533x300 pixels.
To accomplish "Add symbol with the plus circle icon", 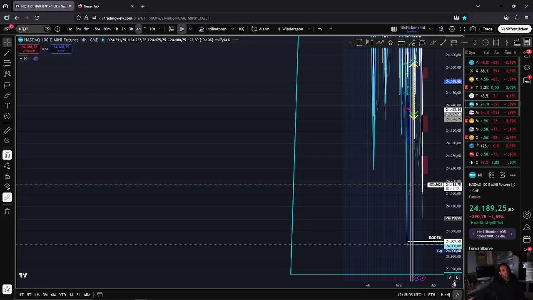I will coord(57,29).
